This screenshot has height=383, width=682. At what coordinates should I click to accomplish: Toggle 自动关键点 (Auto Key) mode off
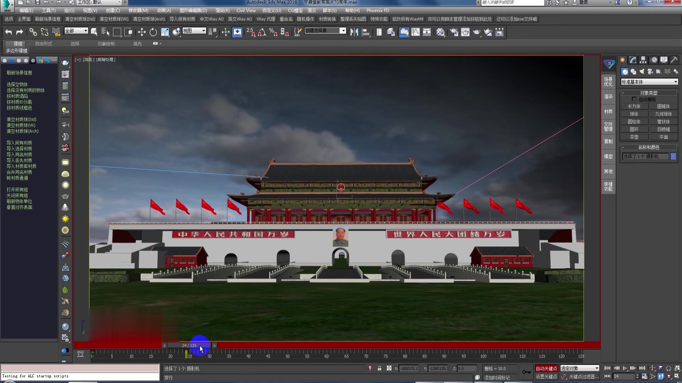pyautogui.click(x=546, y=368)
